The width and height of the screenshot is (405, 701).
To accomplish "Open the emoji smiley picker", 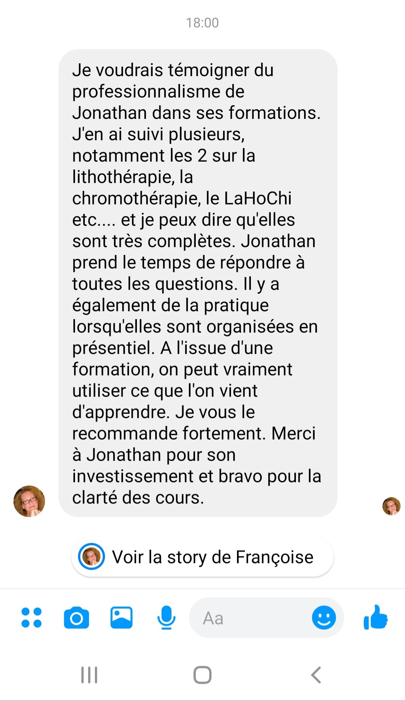I will click(324, 617).
